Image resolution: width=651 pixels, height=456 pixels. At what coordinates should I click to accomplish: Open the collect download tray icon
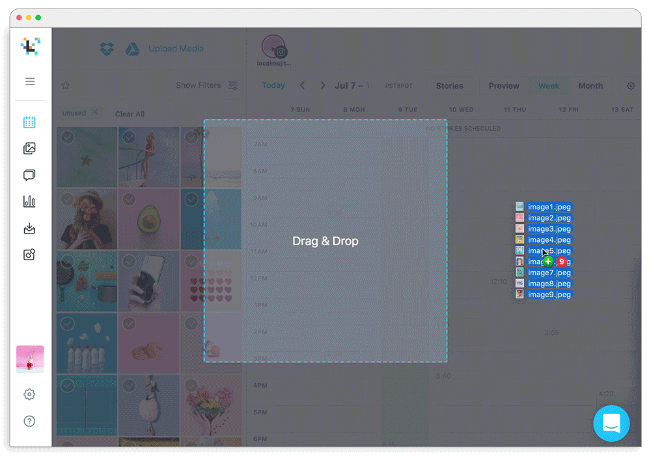click(29, 228)
